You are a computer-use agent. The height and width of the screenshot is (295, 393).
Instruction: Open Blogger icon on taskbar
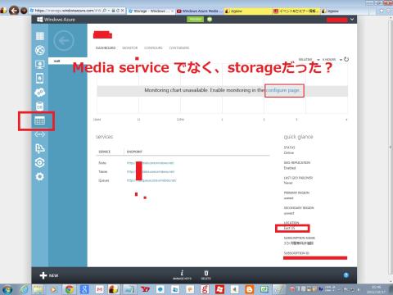tap(249, 289)
